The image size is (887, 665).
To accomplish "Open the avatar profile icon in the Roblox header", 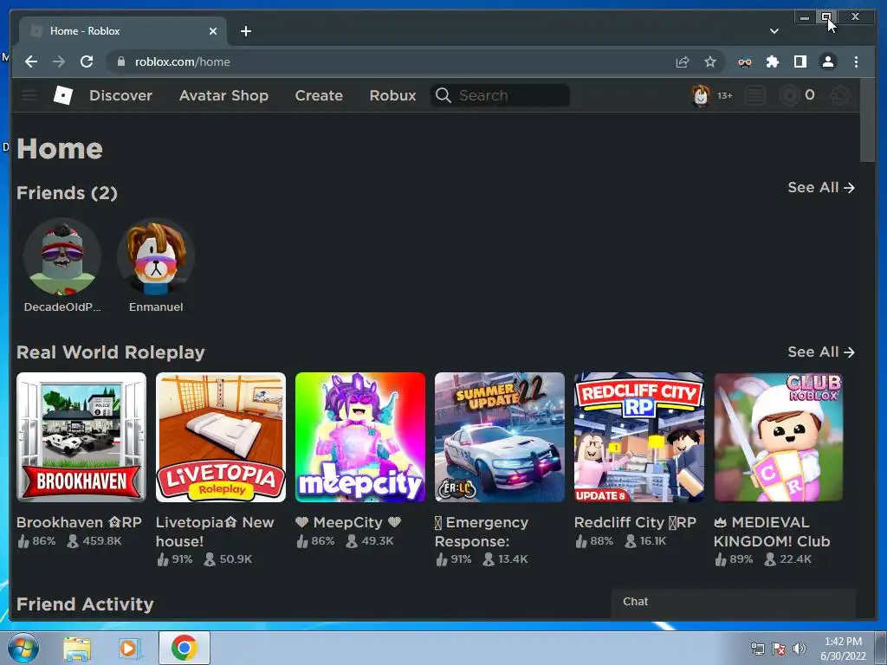I will (x=701, y=95).
